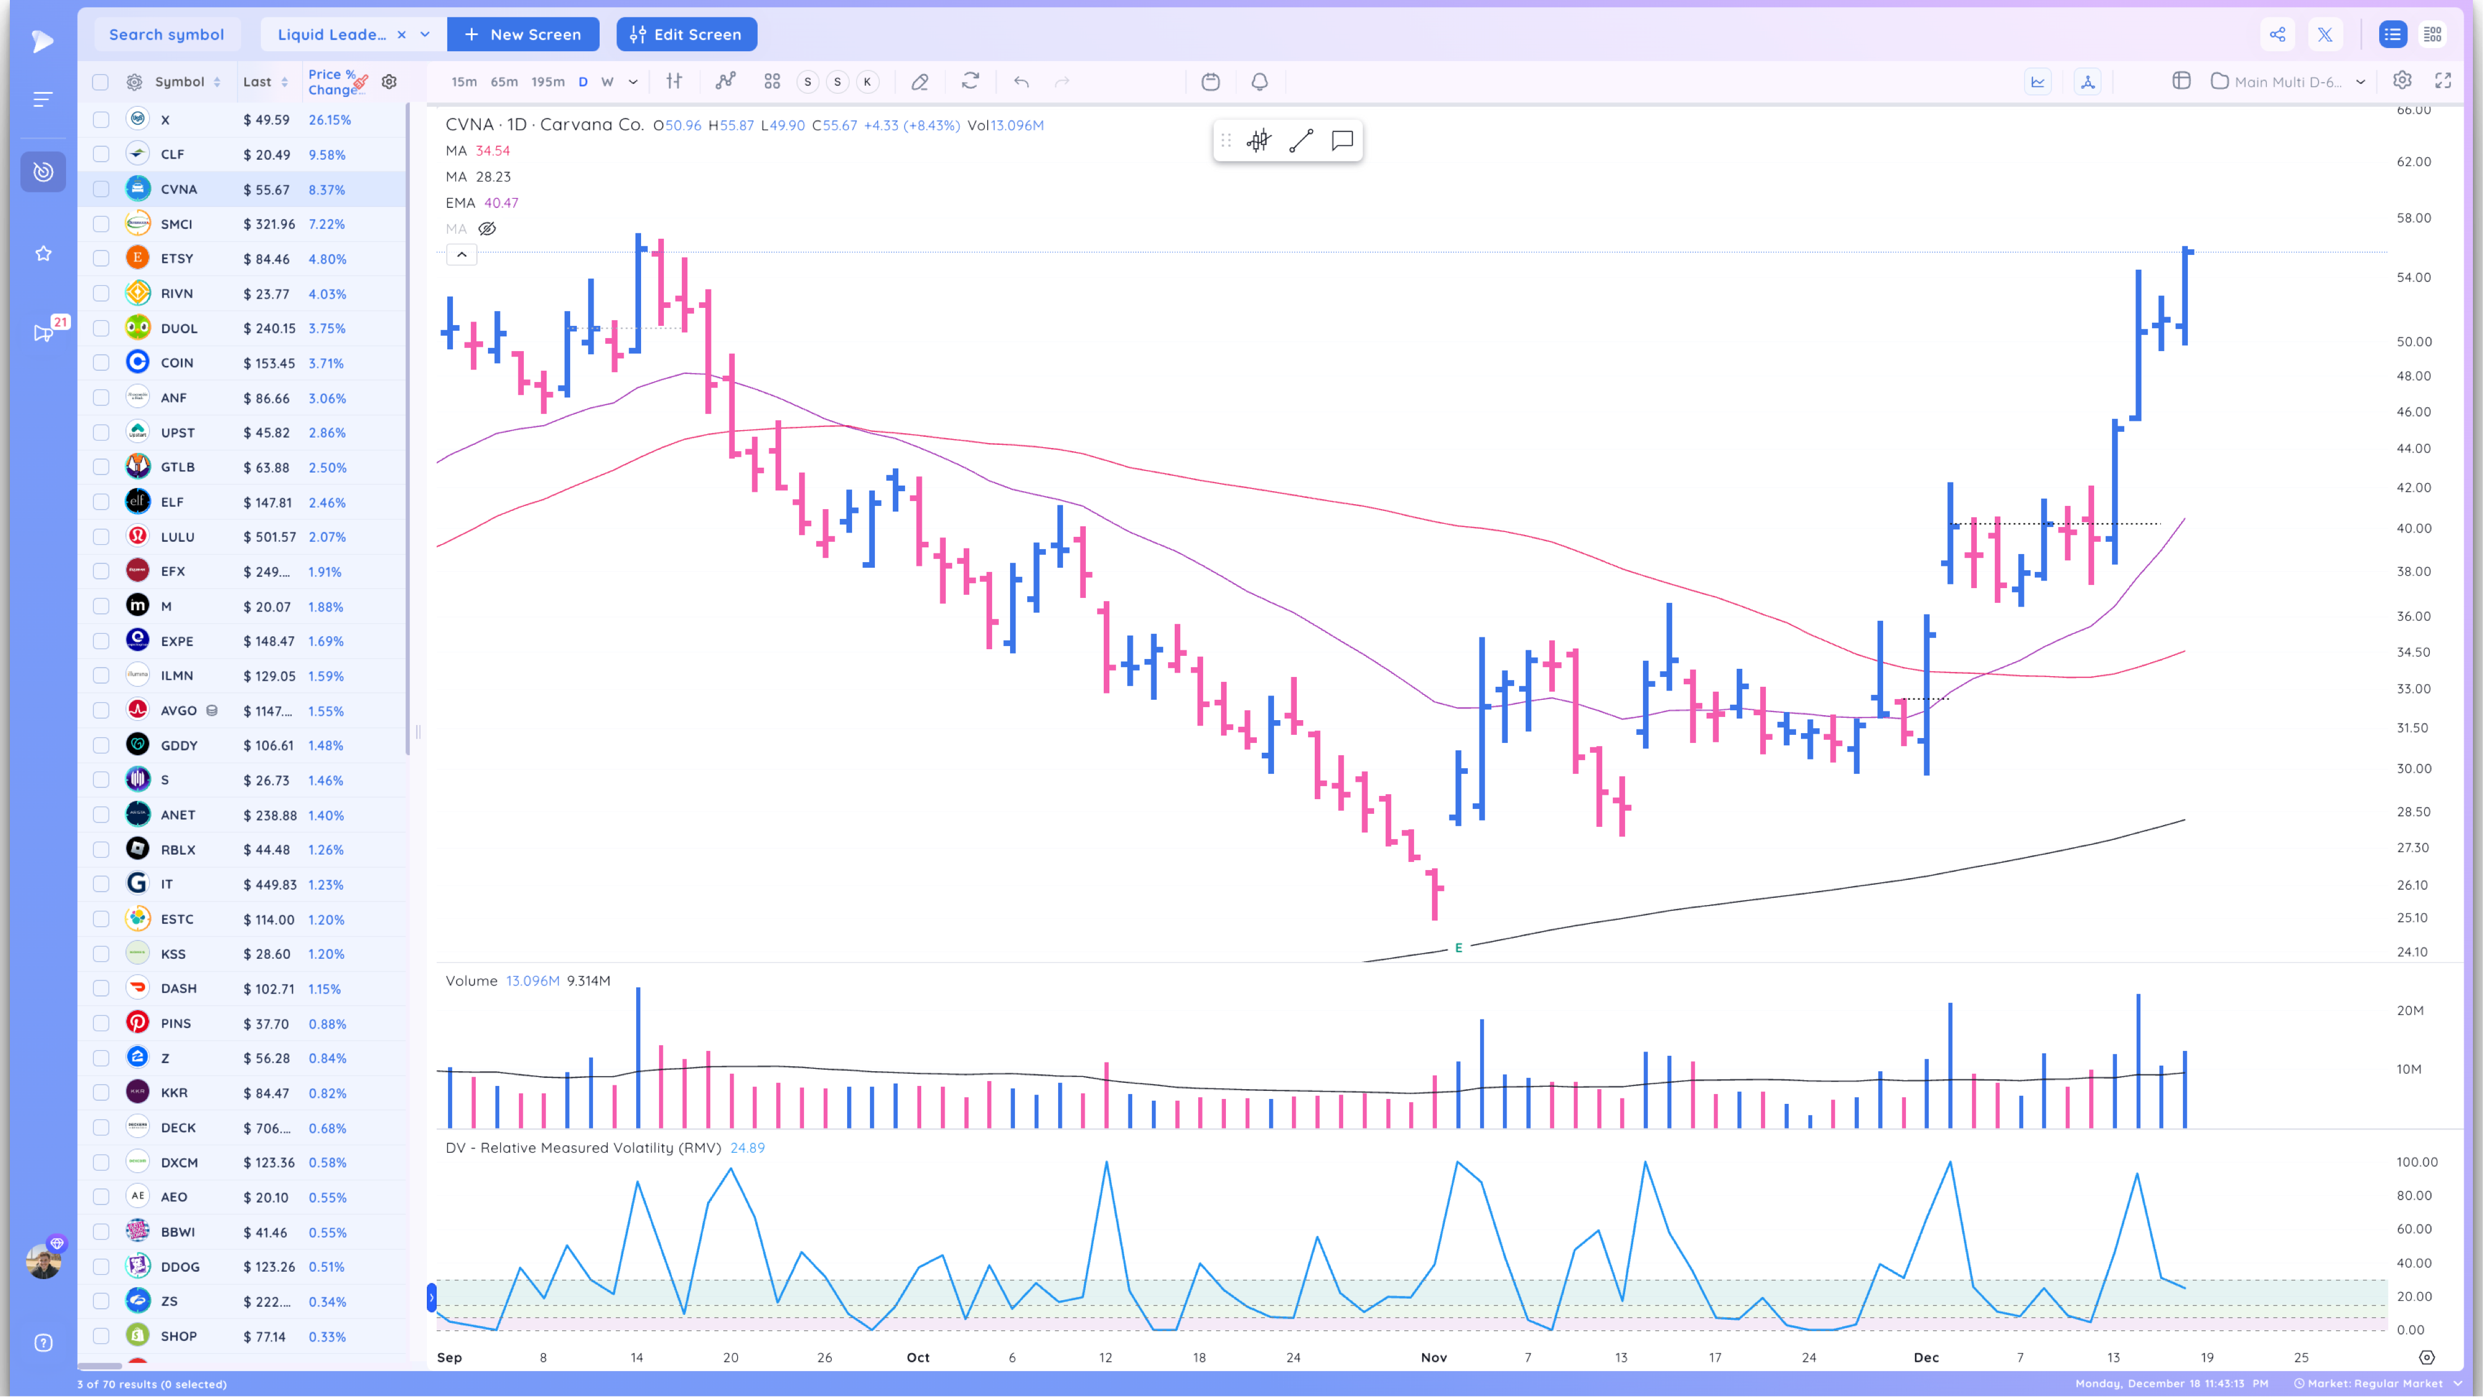Open announcements icon with 21 badge

click(43, 333)
